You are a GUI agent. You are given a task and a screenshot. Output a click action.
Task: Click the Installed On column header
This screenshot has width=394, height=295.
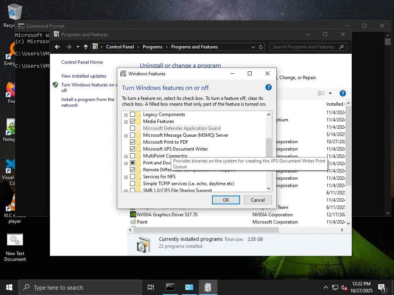(x=335, y=104)
